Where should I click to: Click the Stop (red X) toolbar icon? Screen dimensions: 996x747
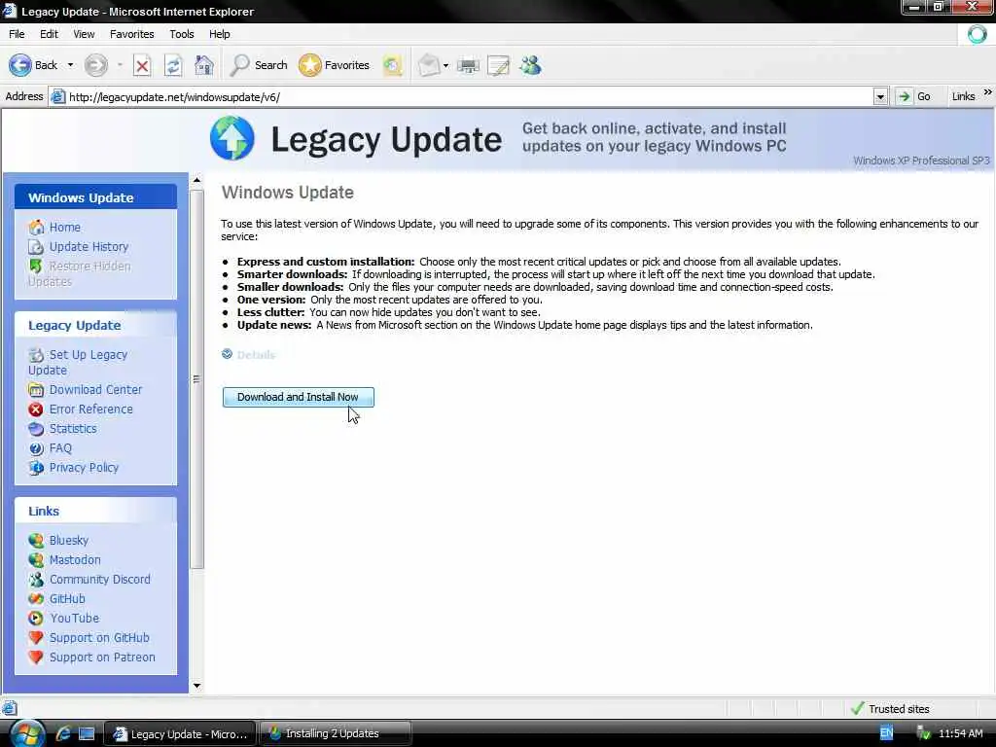[x=142, y=65]
